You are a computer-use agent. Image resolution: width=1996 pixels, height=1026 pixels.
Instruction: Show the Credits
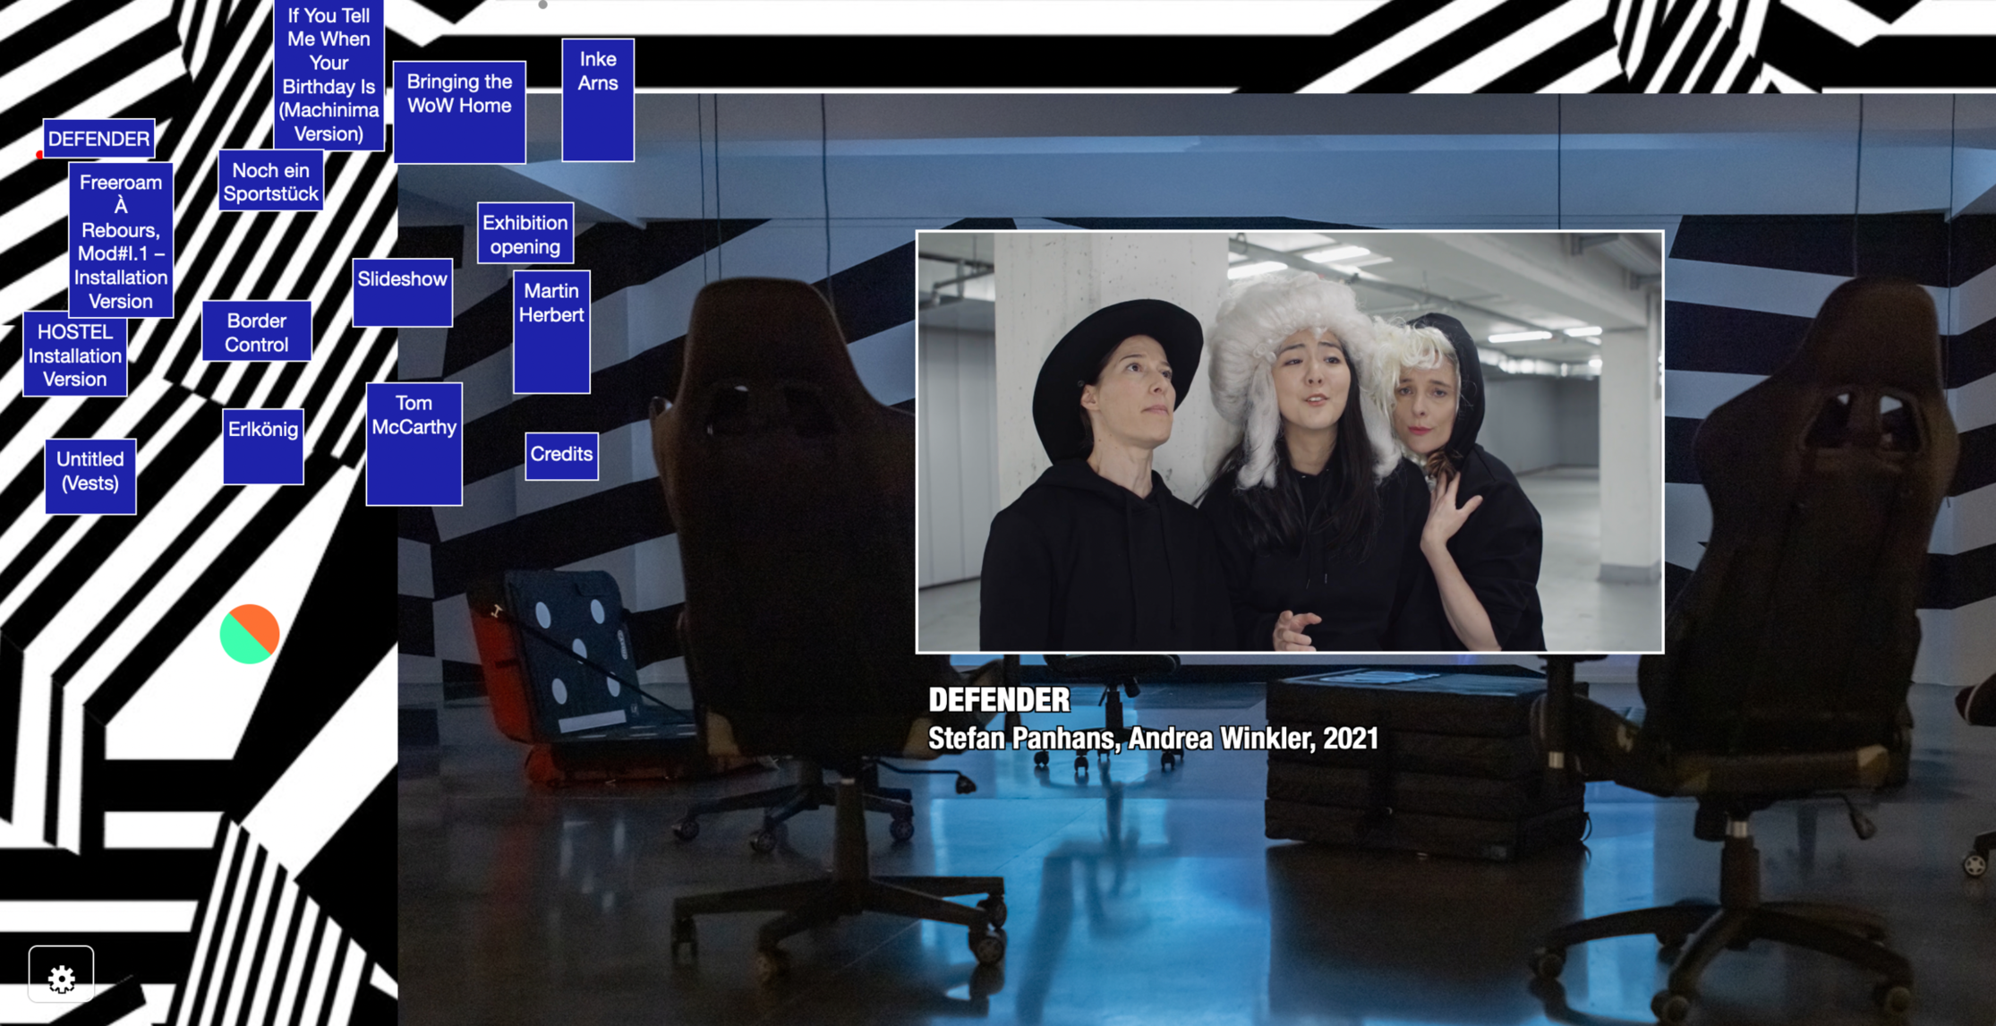pos(561,455)
